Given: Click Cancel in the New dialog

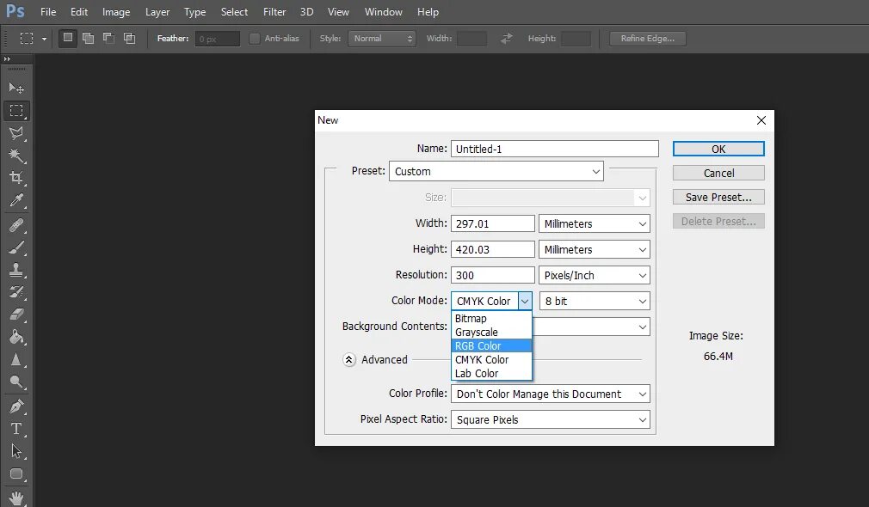Looking at the screenshot, I should click(718, 174).
